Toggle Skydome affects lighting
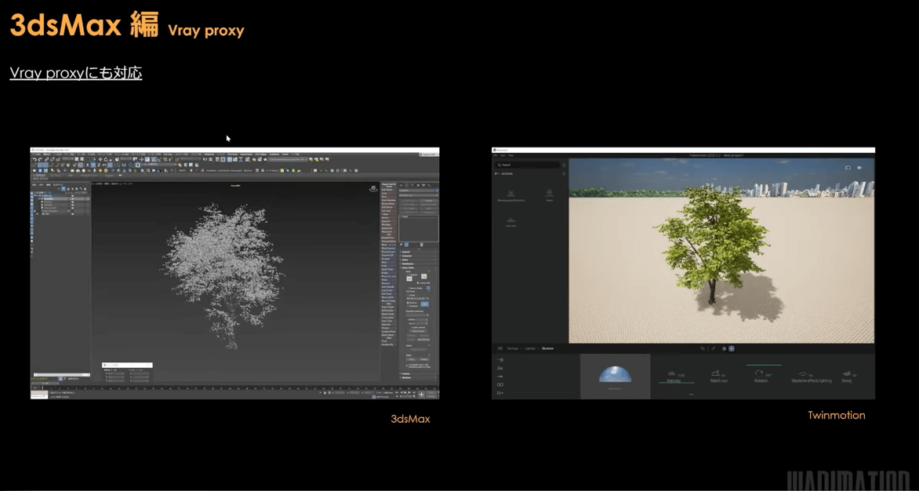919x491 pixels. 811,376
